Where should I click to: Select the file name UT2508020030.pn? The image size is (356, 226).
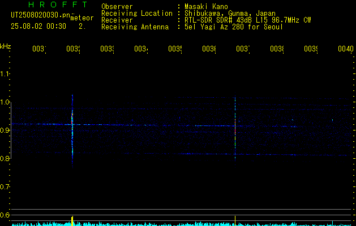(40, 15)
